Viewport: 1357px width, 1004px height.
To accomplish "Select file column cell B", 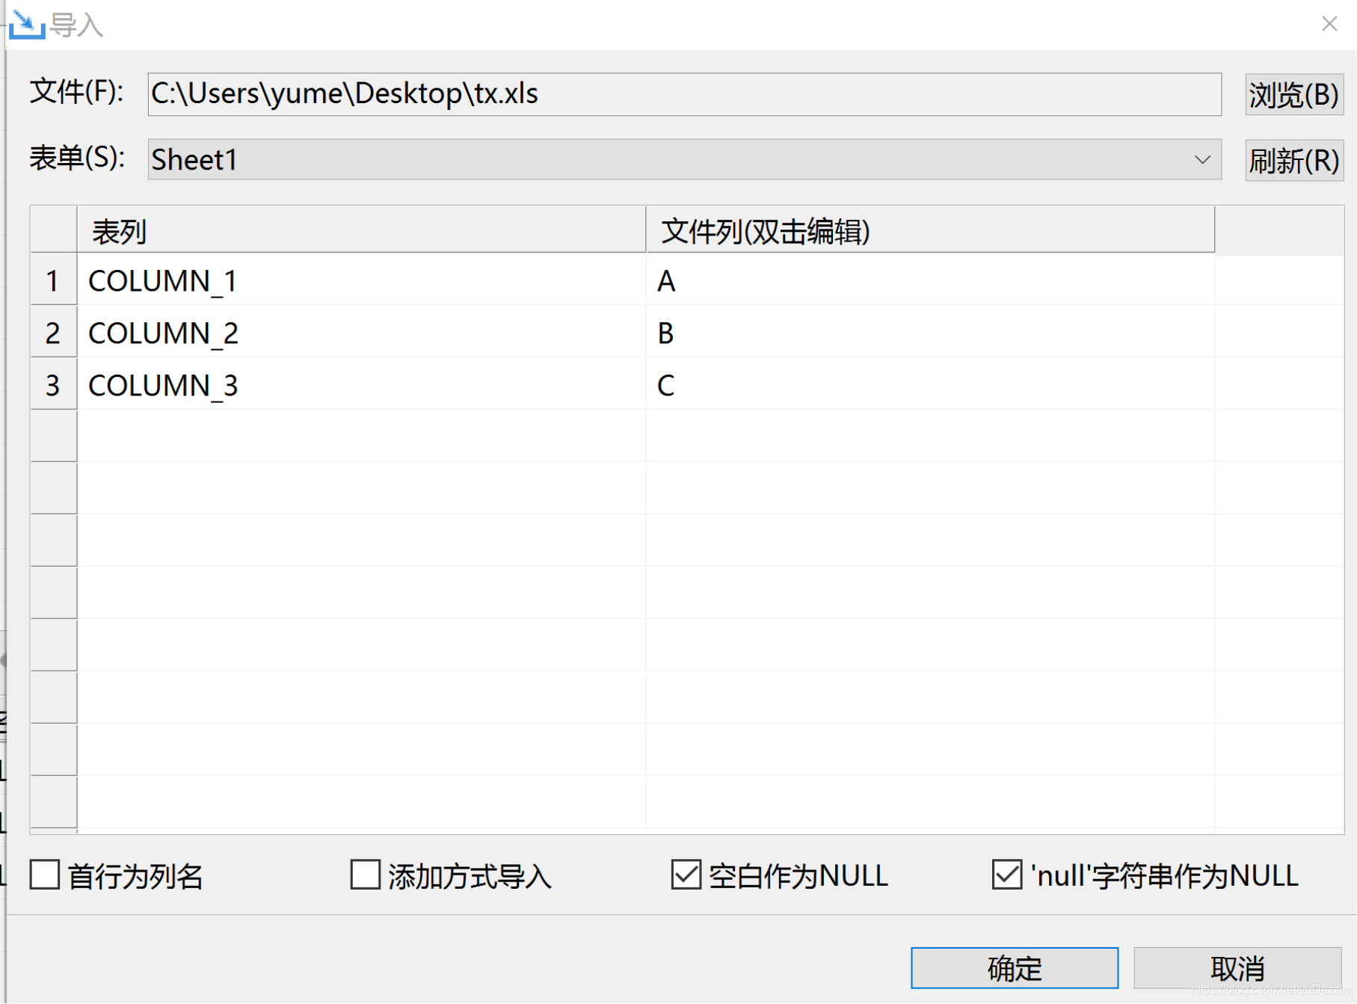I will coord(930,333).
